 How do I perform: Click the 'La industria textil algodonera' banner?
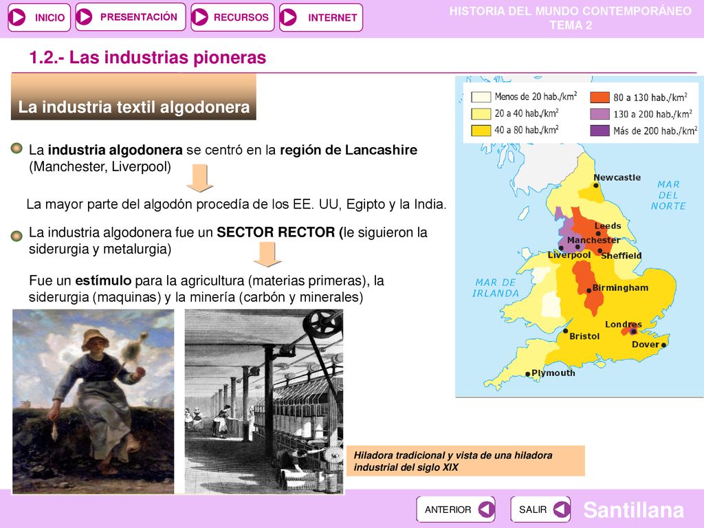click(134, 97)
